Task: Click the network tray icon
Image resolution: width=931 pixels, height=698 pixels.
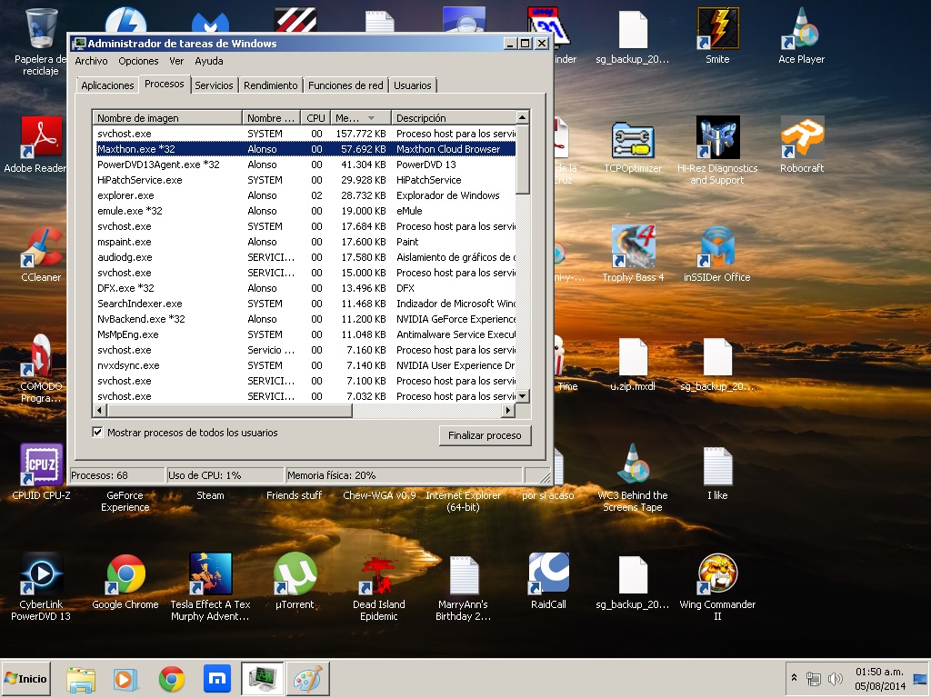Action: click(814, 678)
